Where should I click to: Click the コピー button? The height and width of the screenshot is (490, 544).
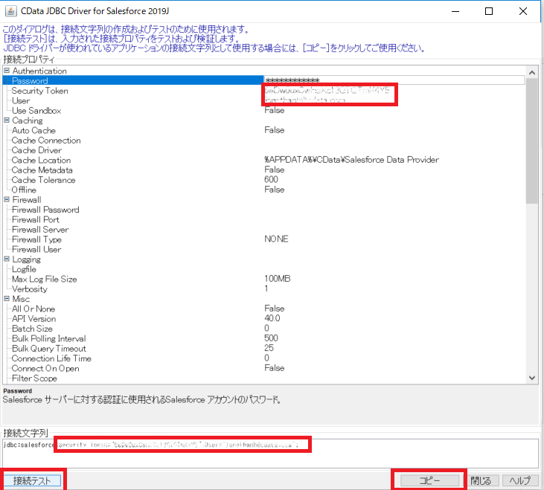[429, 480]
